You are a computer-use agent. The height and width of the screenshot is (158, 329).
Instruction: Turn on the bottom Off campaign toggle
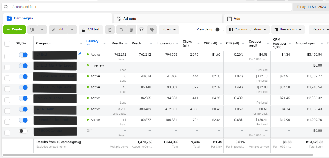(x=23, y=131)
